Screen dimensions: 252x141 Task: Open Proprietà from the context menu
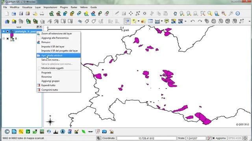(x=59, y=72)
